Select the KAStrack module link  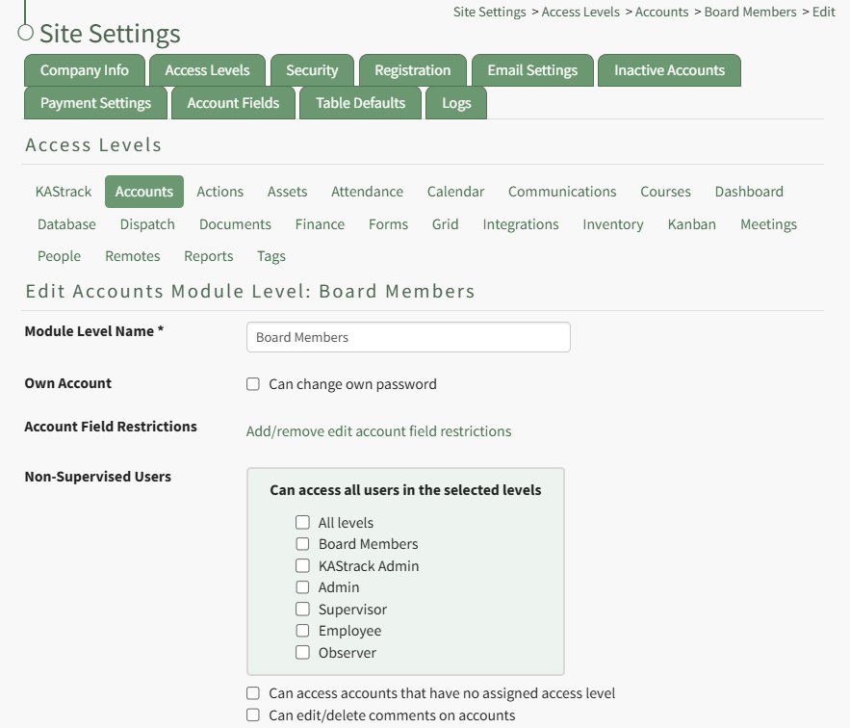pyautogui.click(x=64, y=192)
